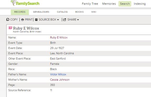Viewport: 151px width, 97px height.
Task: Open the Search menu
Action: pyautogui.click(x=125, y=4)
